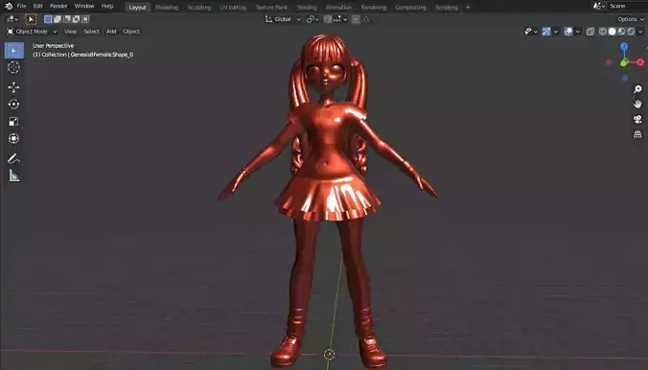Click the zoom magnifier viewport icon
This screenshot has height=370, width=648.
pyautogui.click(x=637, y=89)
